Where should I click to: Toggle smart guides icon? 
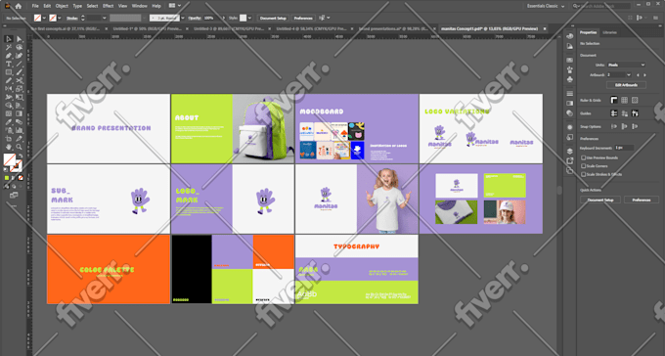point(635,113)
